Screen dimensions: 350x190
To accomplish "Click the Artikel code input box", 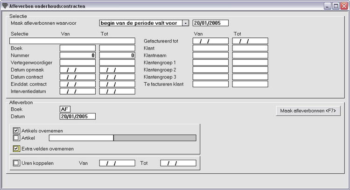I will coord(81,138).
